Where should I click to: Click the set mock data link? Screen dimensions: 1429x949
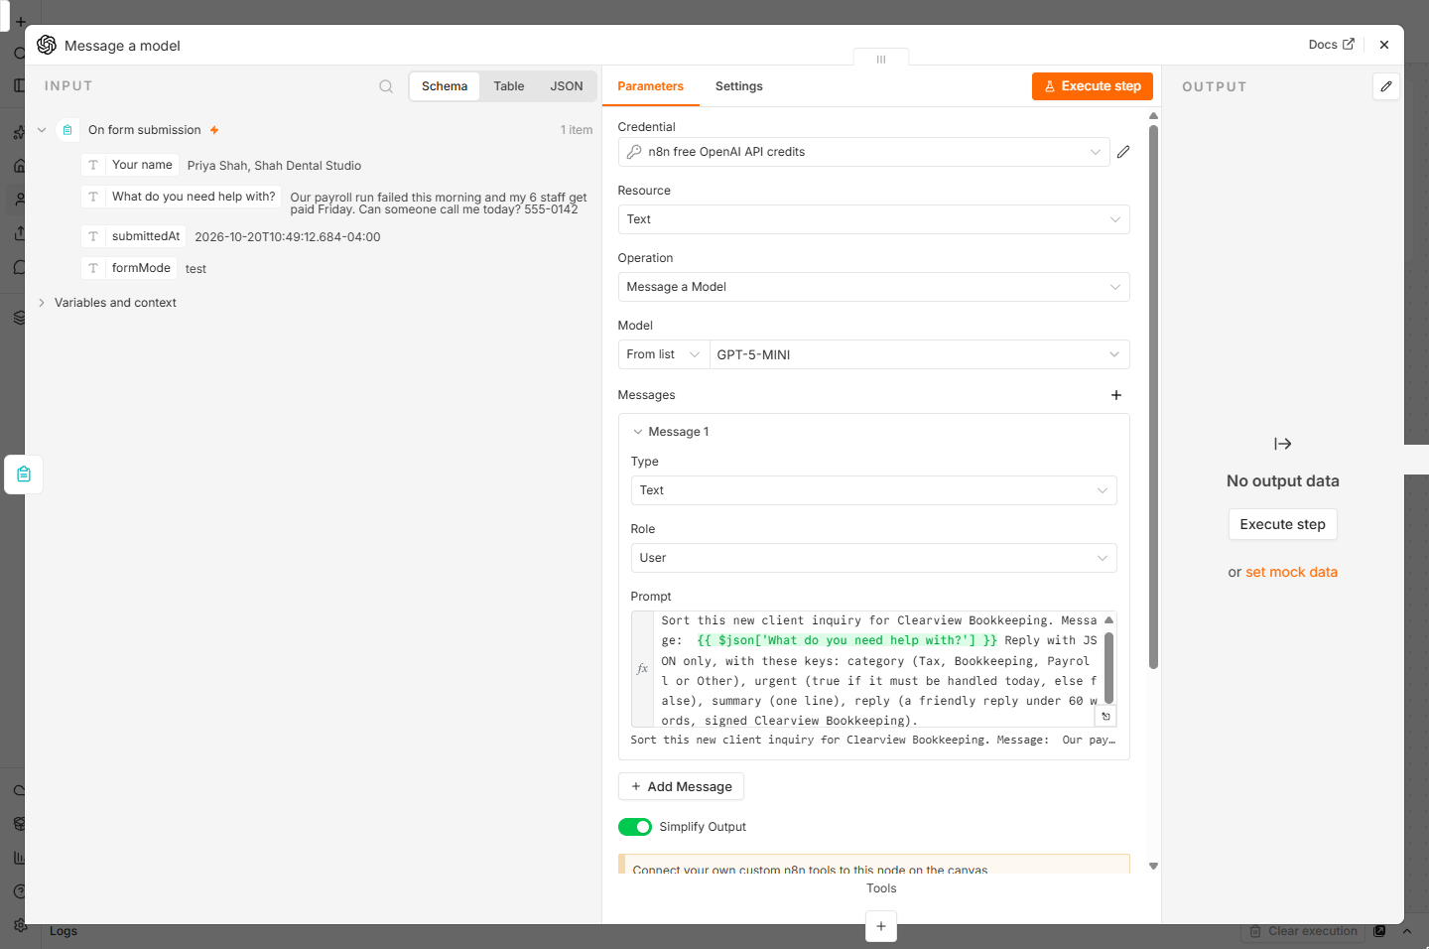(1291, 572)
